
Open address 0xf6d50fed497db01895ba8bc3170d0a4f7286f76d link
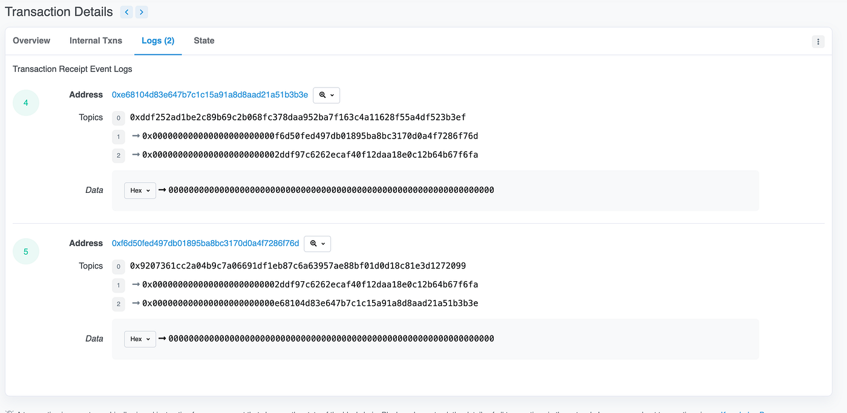(205, 243)
